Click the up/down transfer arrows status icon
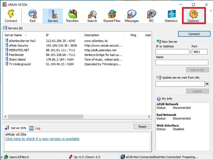Image resolution: width=213 pixels, height=160 pixels. click(70, 157)
